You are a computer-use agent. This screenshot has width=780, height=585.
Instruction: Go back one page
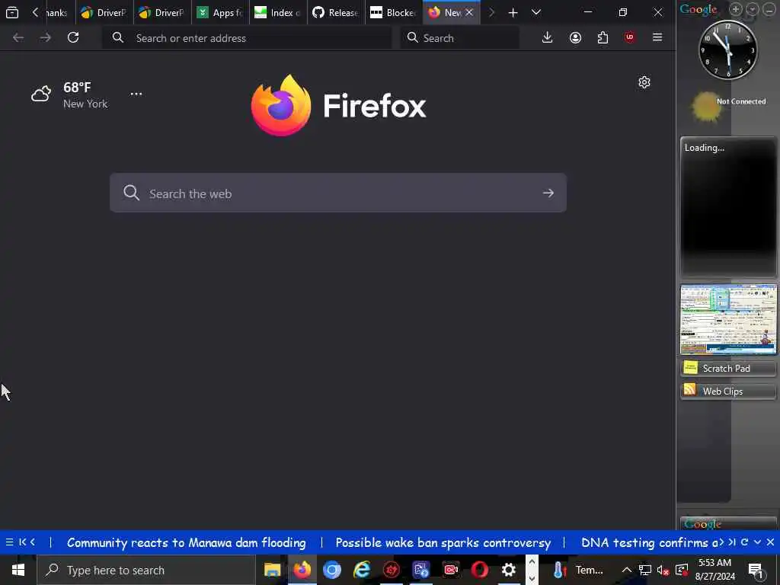[18, 37]
